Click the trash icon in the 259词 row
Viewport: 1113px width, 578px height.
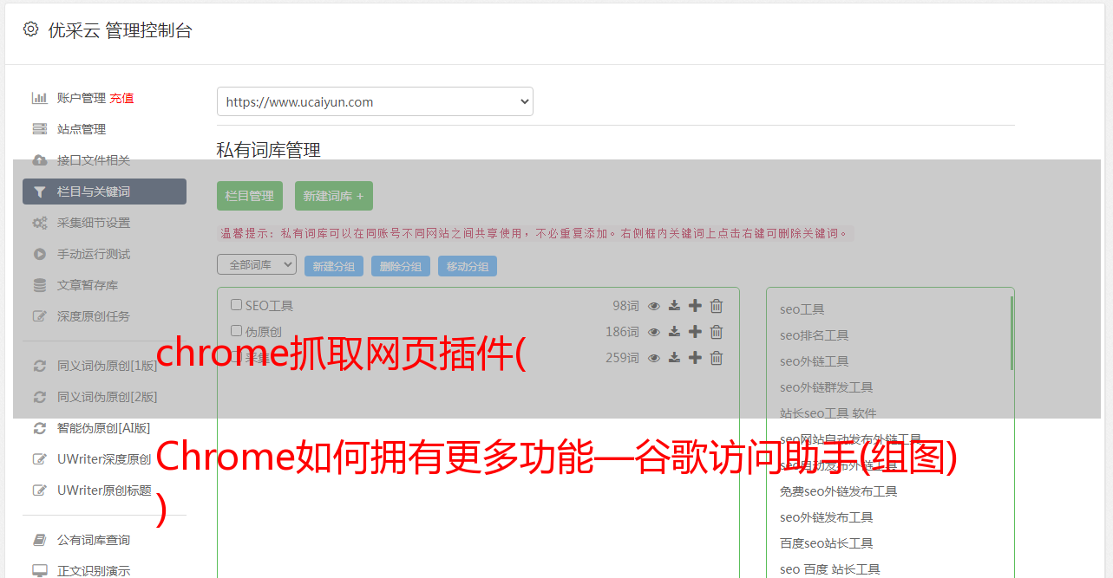(x=717, y=358)
